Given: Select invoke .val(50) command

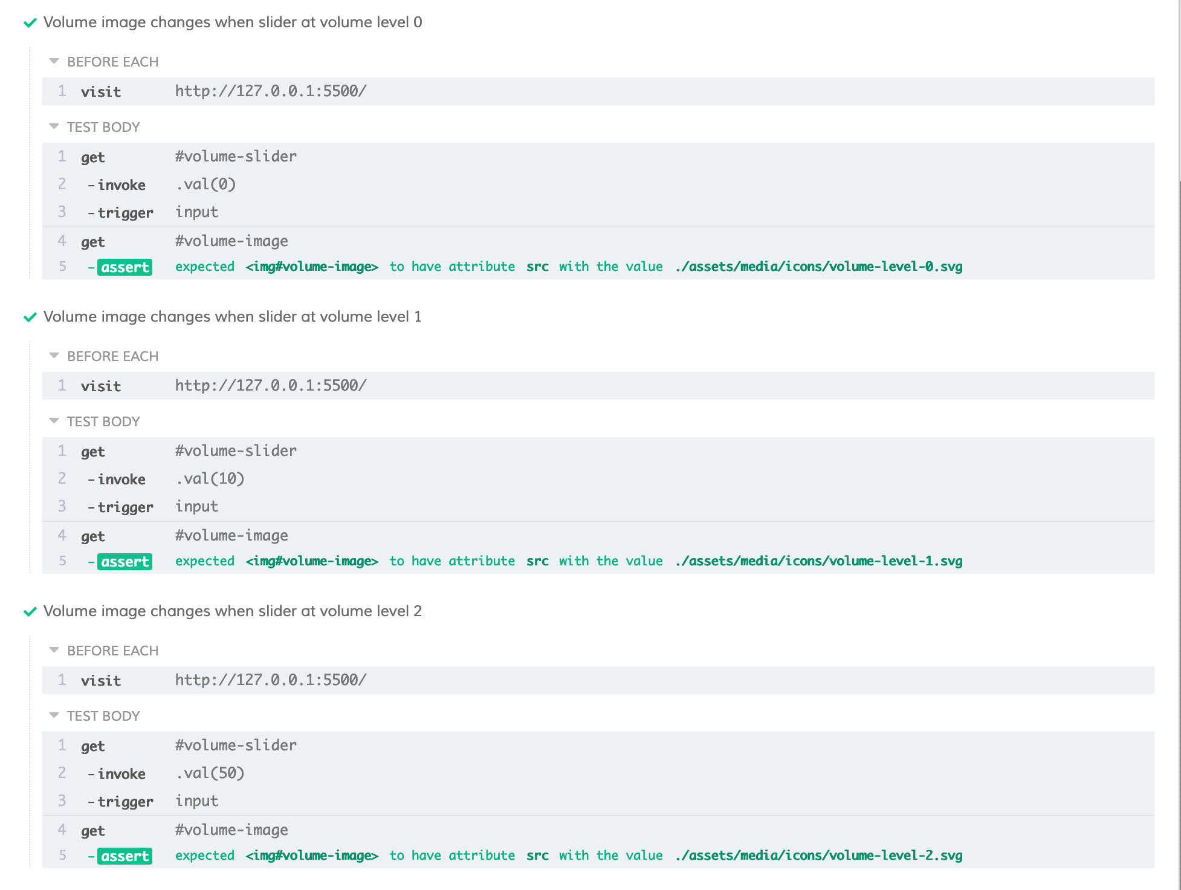Looking at the screenshot, I should [x=598, y=773].
